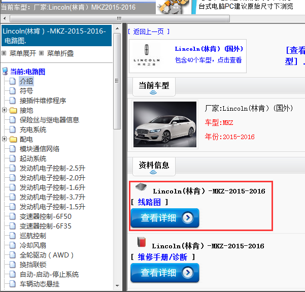Expand the 配电 folder node
This screenshot has width=305, height=292.
point(4,139)
